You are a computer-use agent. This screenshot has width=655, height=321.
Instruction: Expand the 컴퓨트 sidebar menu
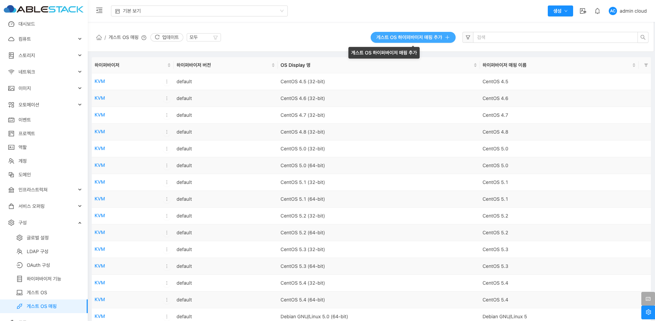pos(45,39)
